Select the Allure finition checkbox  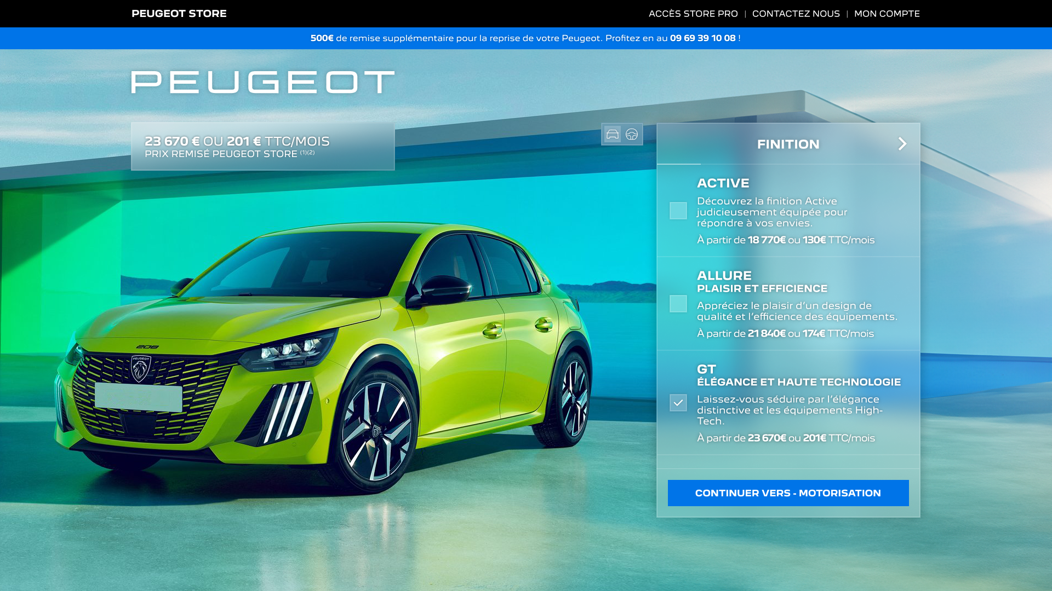coord(678,304)
